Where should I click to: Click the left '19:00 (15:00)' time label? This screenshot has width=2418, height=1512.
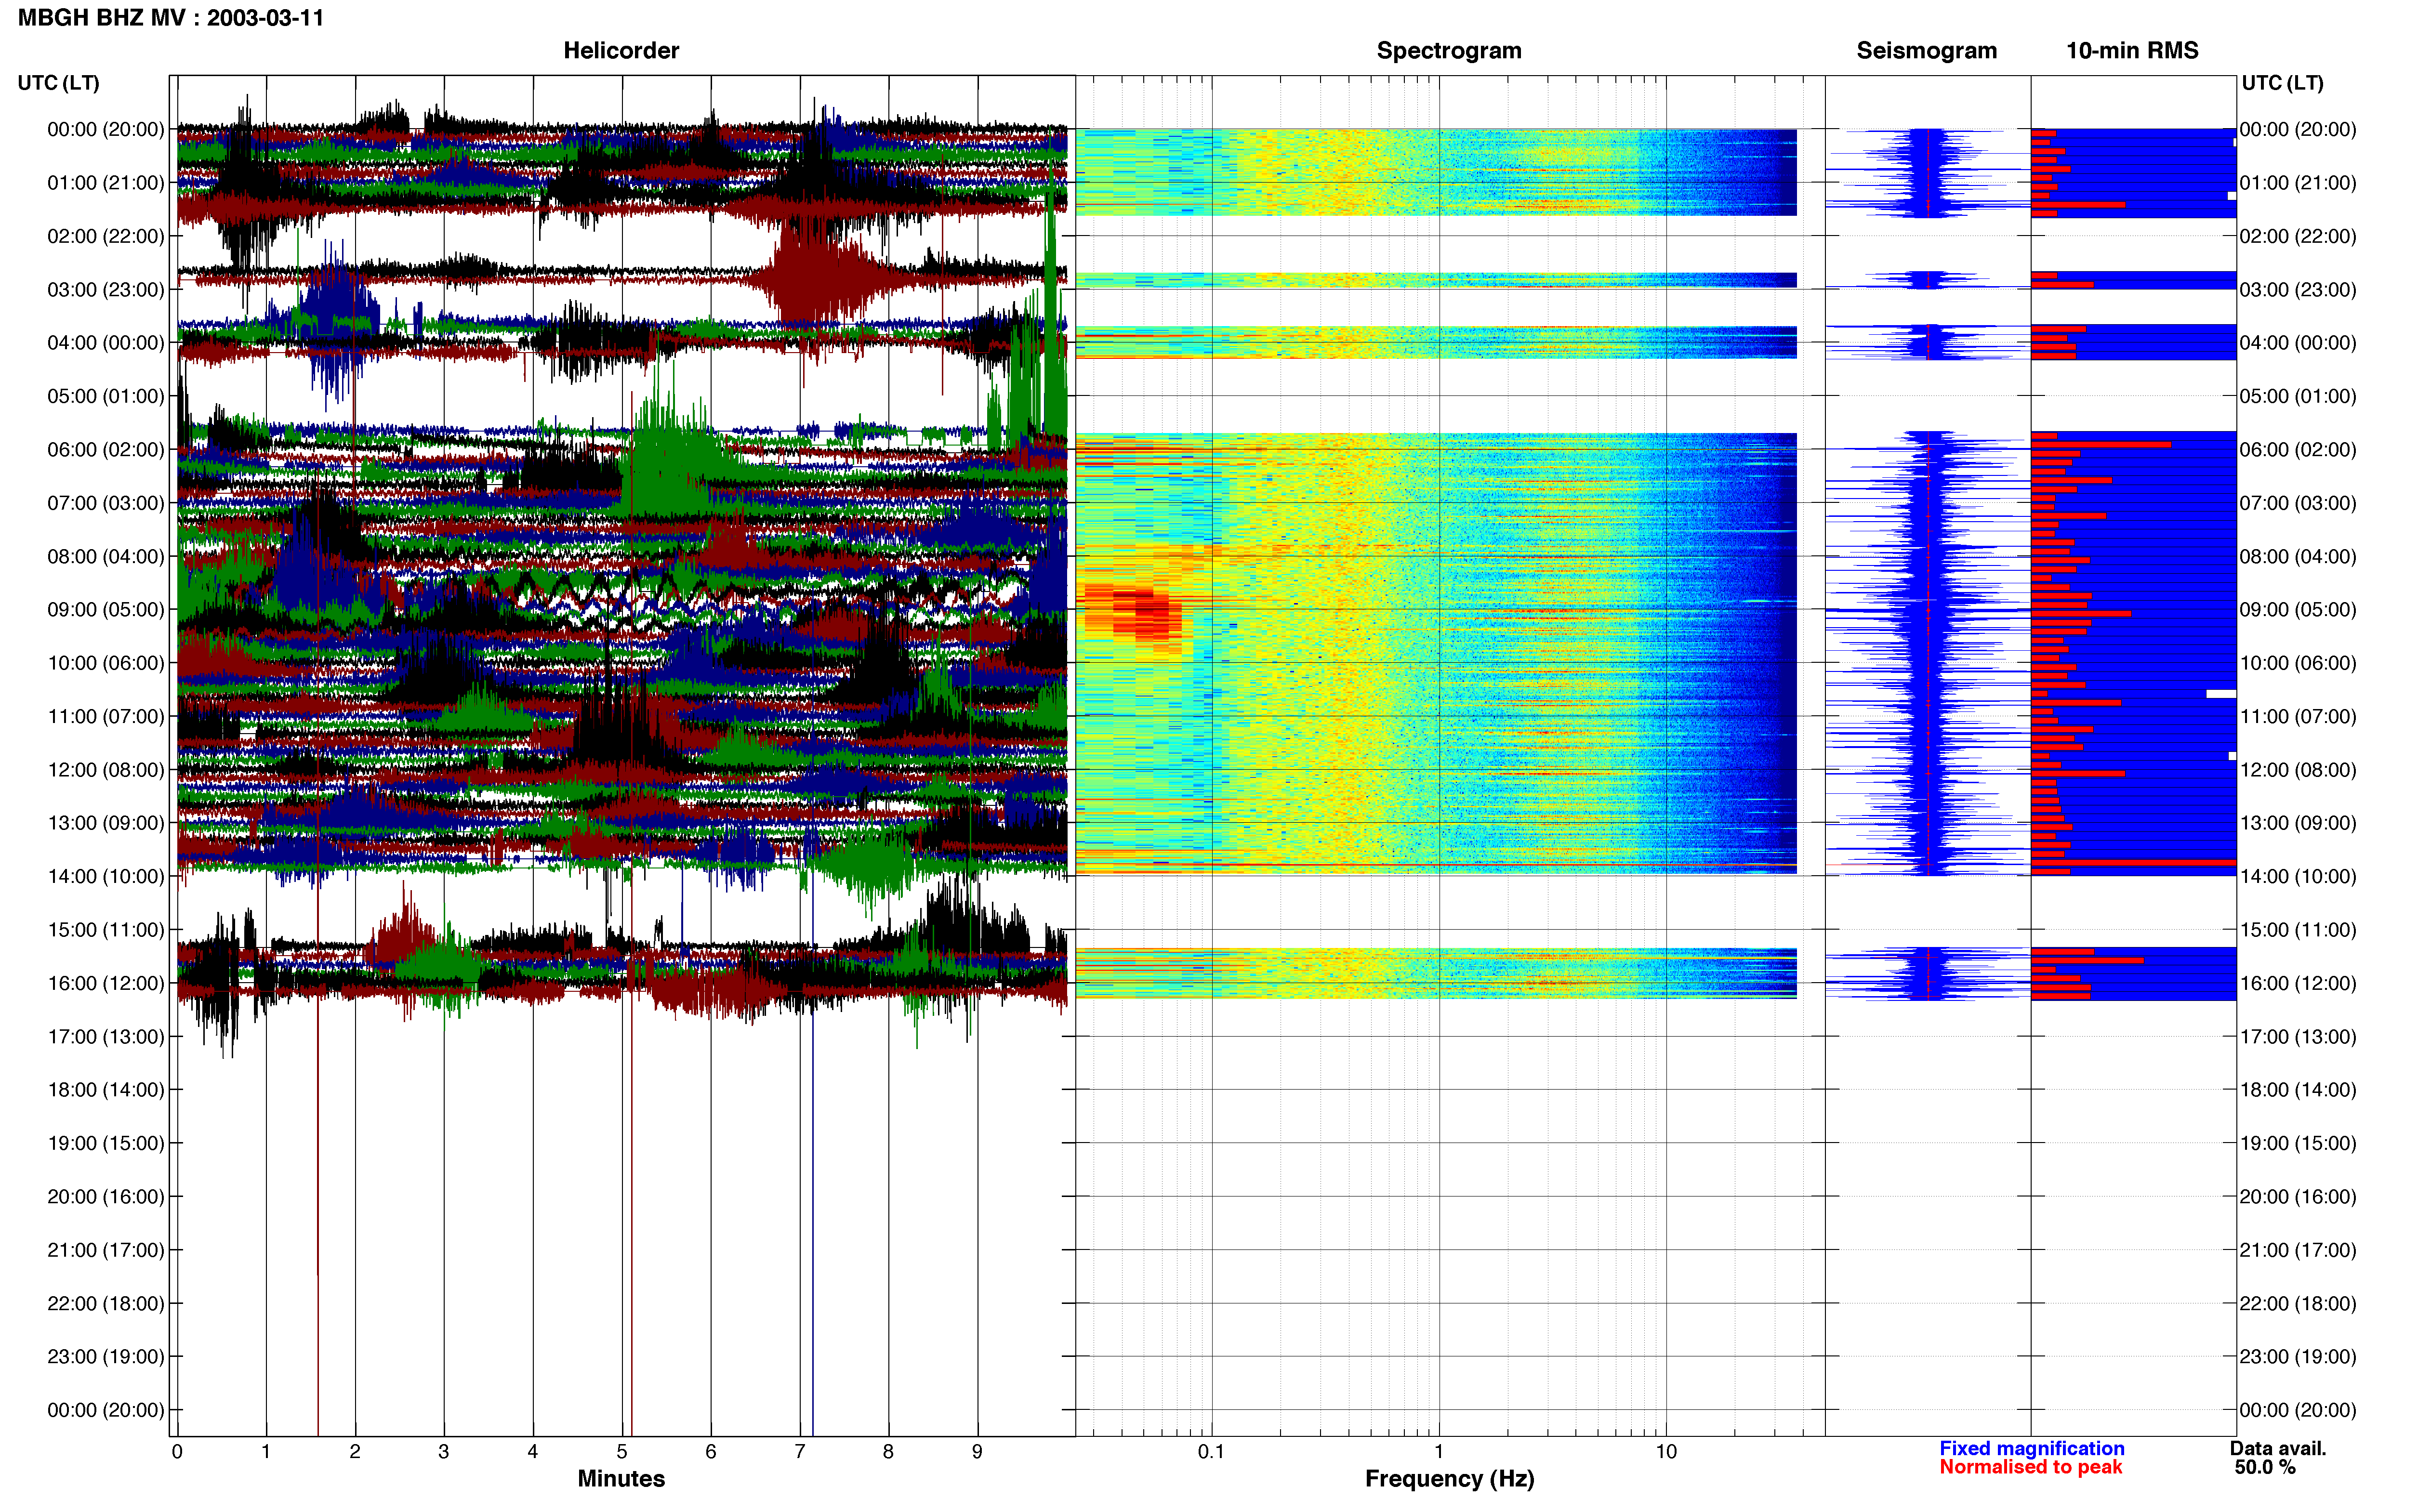(x=106, y=1143)
